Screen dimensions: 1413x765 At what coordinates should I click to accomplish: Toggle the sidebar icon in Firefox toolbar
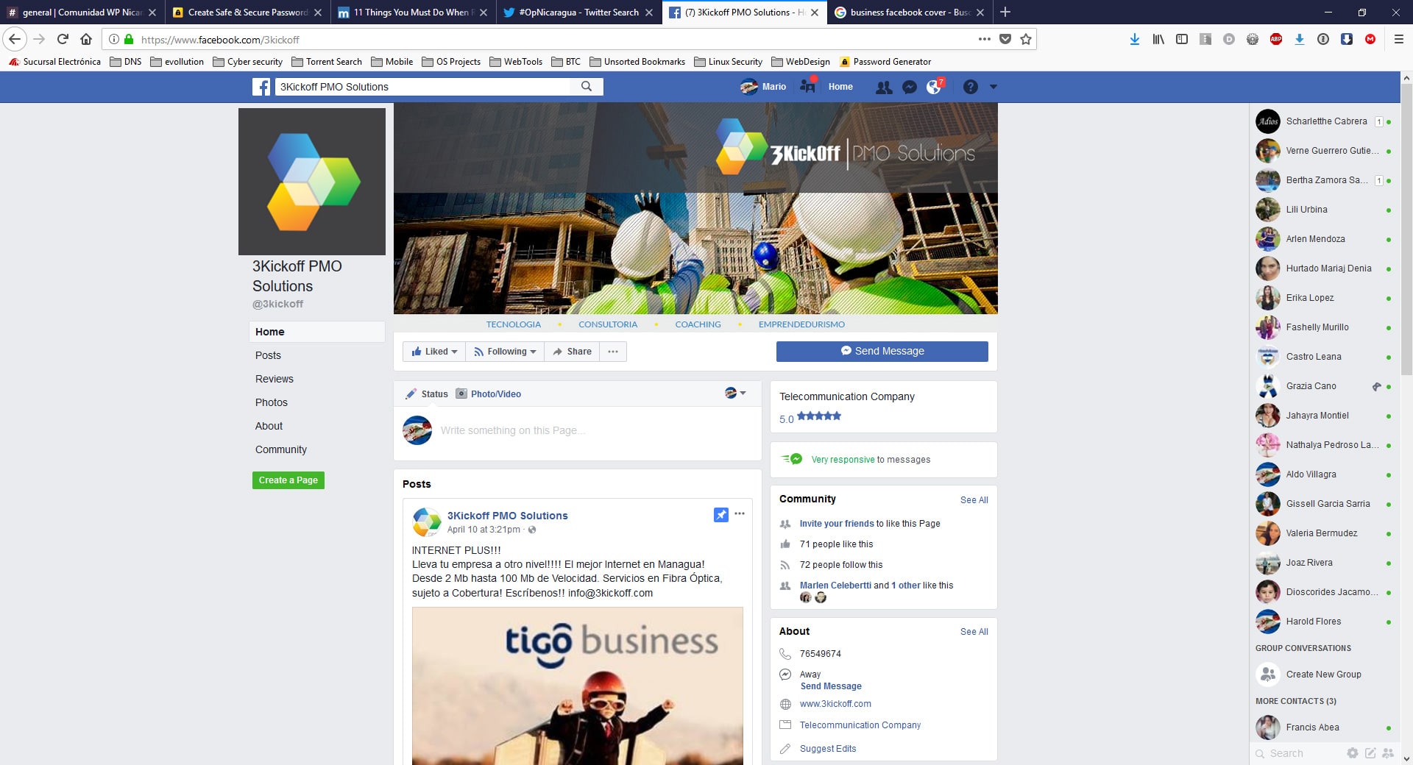click(1182, 39)
